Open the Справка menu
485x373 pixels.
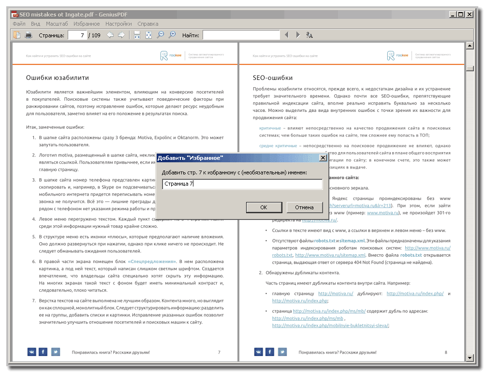pos(148,24)
